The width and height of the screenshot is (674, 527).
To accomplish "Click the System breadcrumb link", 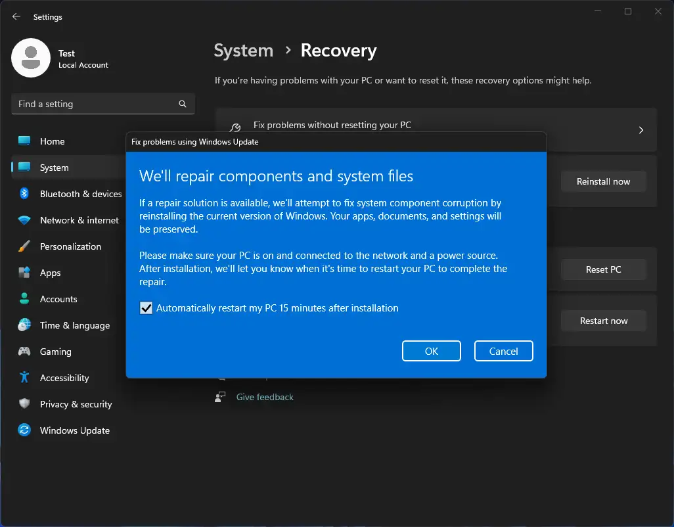I will 243,51.
